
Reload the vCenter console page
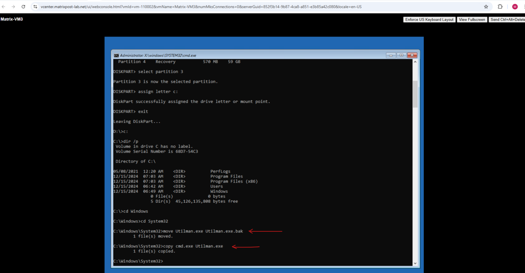pos(23,6)
